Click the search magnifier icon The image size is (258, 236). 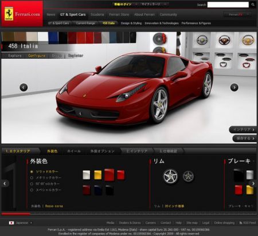pyautogui.click(x=253, y=5)
